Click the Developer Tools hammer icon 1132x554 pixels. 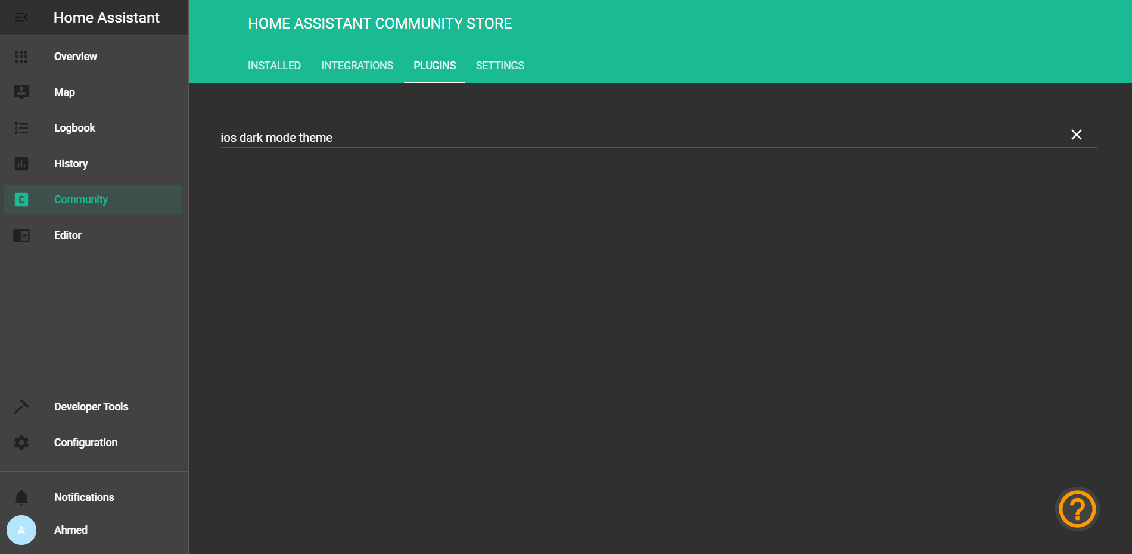[21, 407]
